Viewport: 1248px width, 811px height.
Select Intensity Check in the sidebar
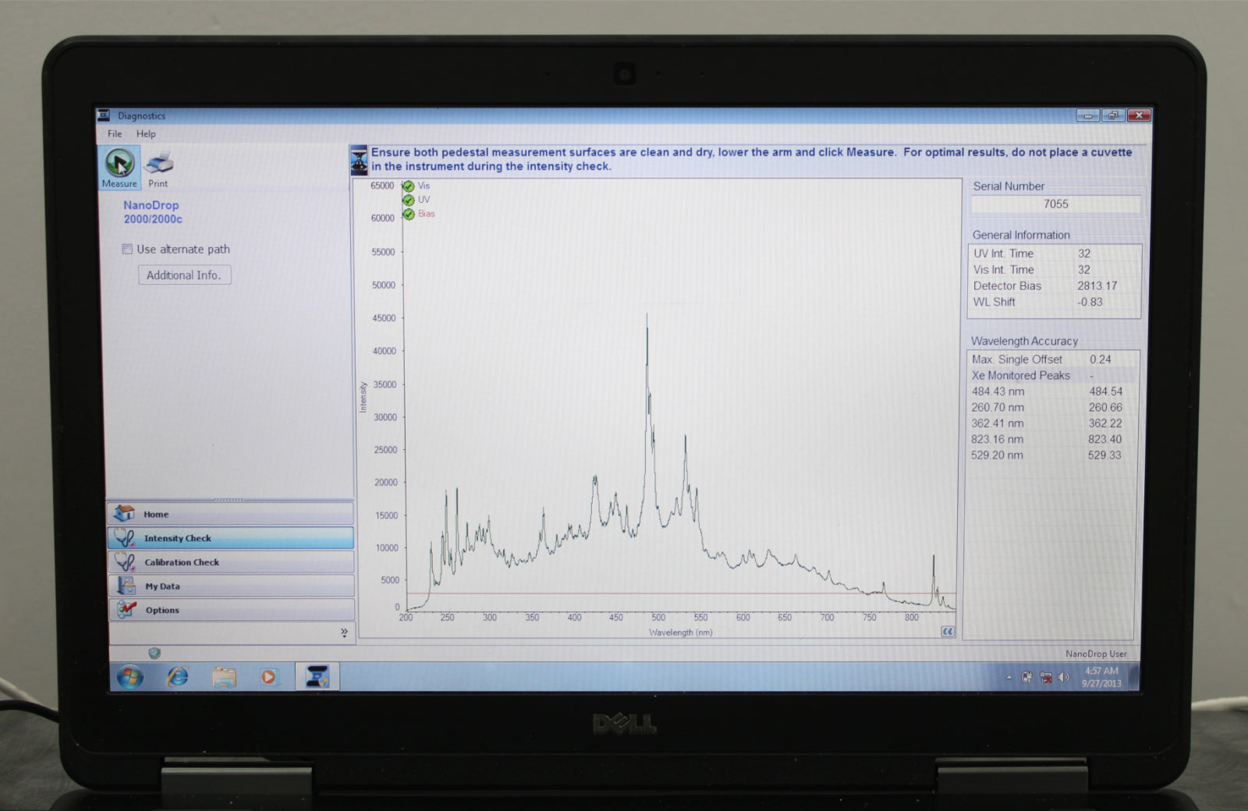tap(231, 538)
